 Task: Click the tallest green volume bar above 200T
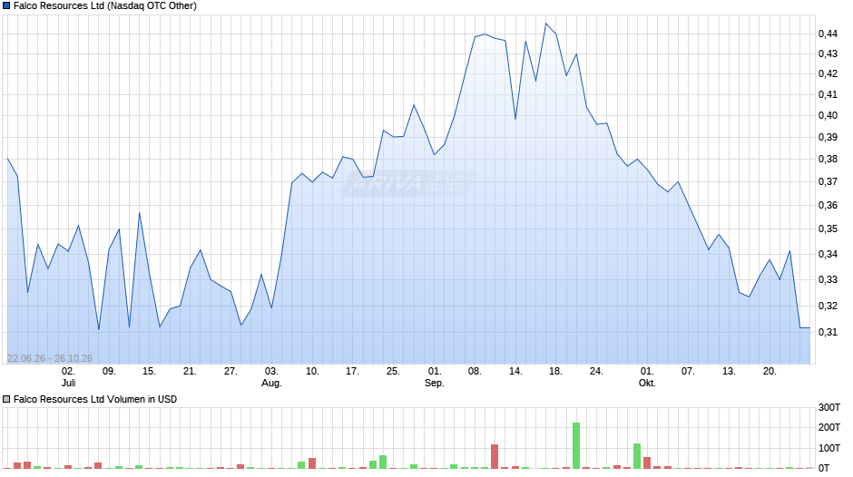pyautogui.click(x=576, y=445)
